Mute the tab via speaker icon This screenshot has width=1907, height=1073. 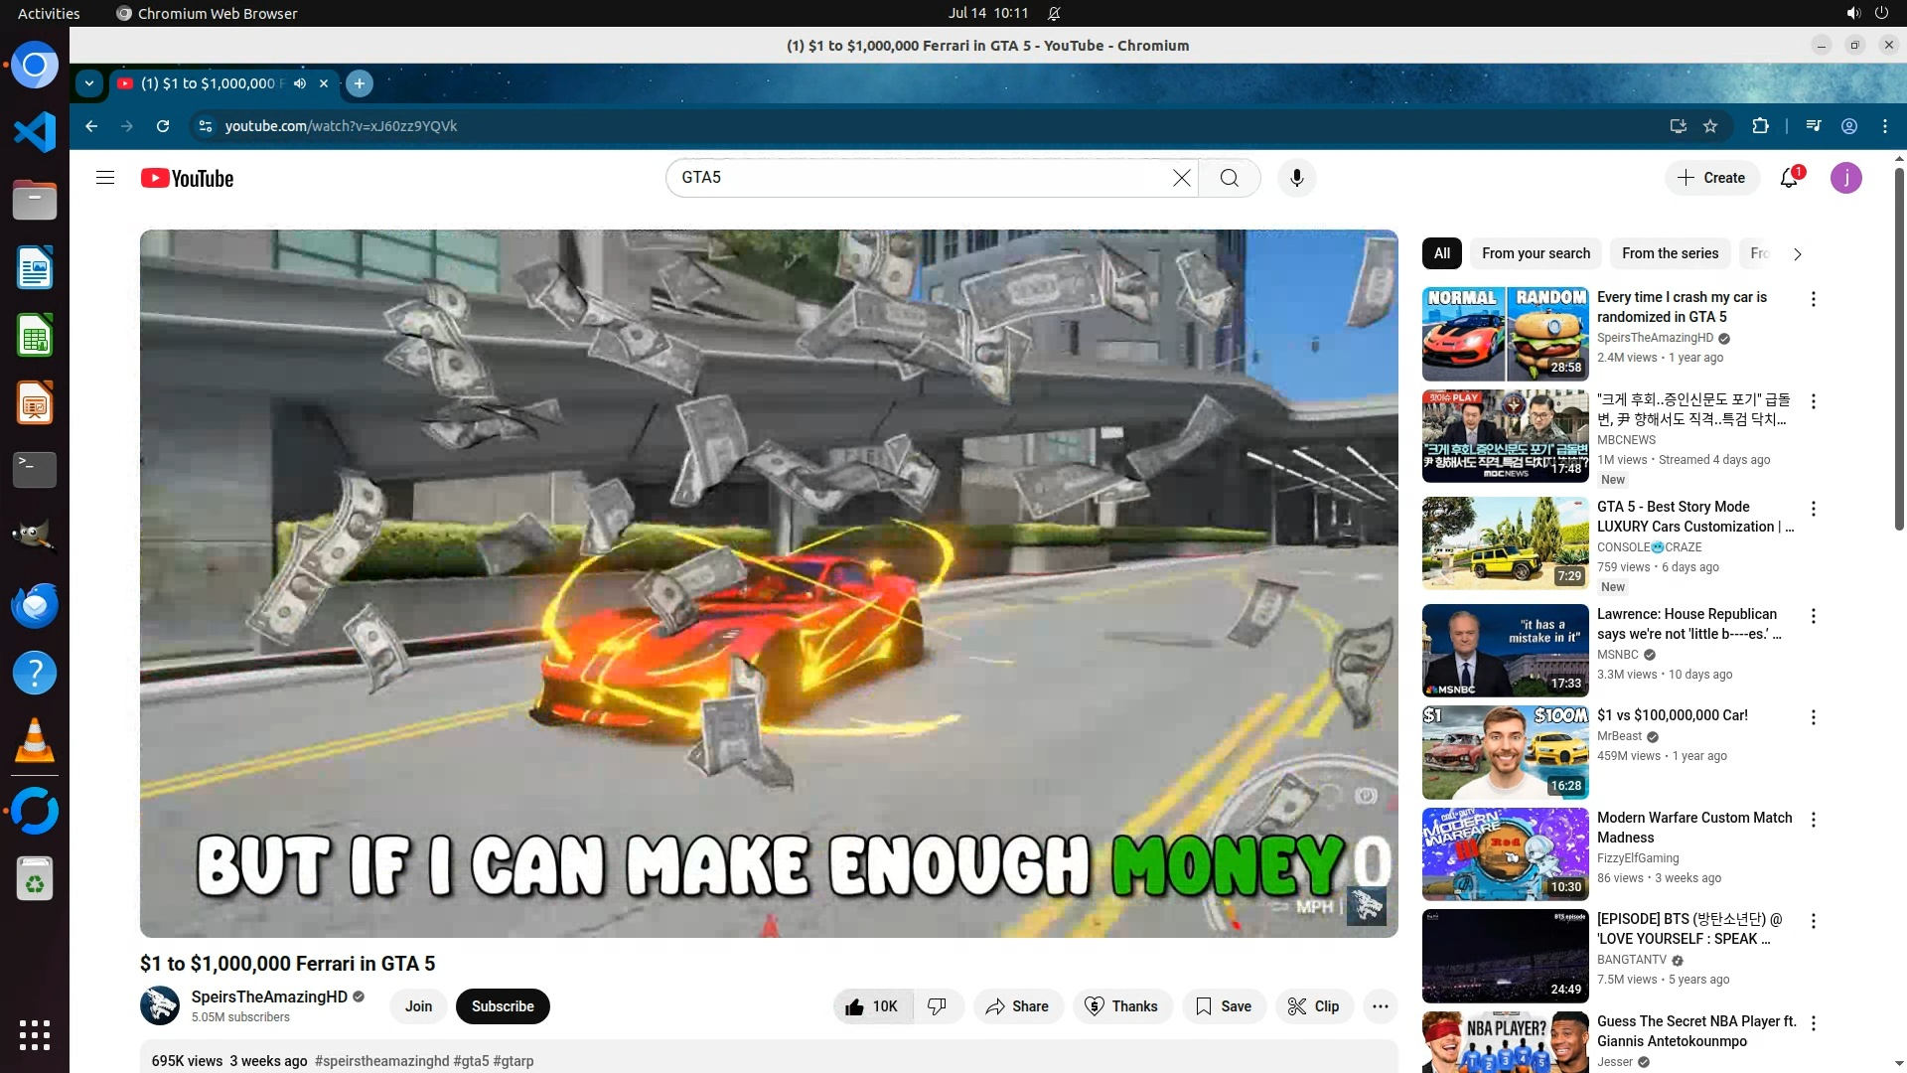(x=300, y=83)
